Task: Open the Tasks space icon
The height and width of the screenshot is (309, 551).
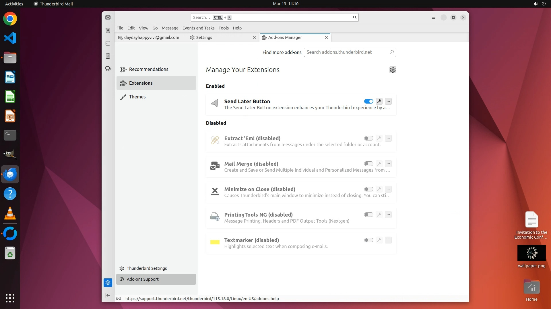Action: point(108,56)
